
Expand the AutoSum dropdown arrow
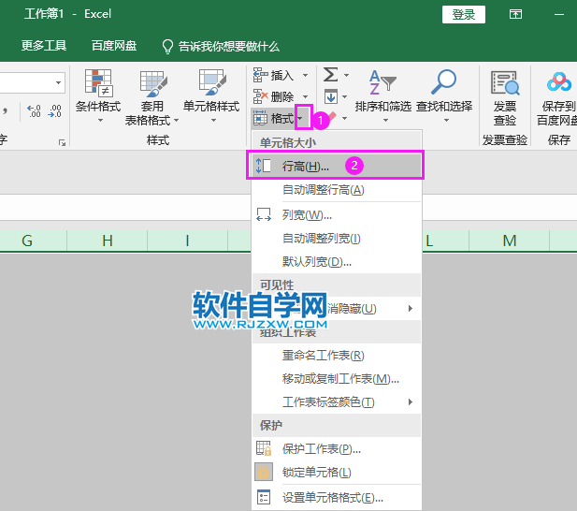pyautogui.click(x=346, y=75)
